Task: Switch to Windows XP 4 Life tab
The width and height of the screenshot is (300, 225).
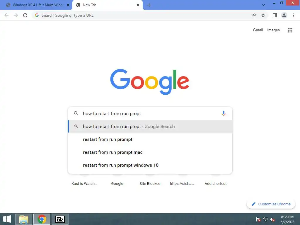Action: (x=36, y=5)
